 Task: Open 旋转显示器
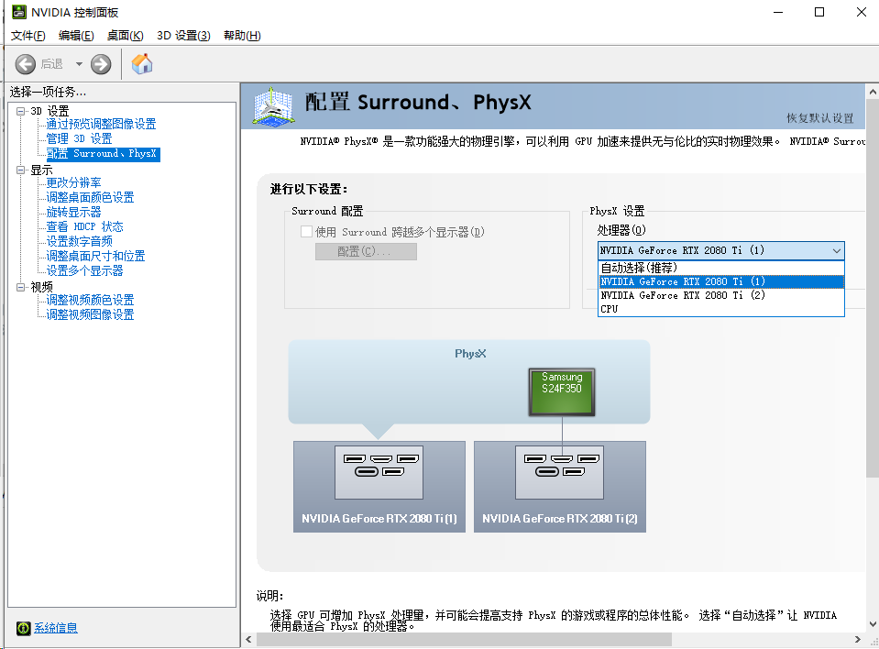[x=73, y=212]
